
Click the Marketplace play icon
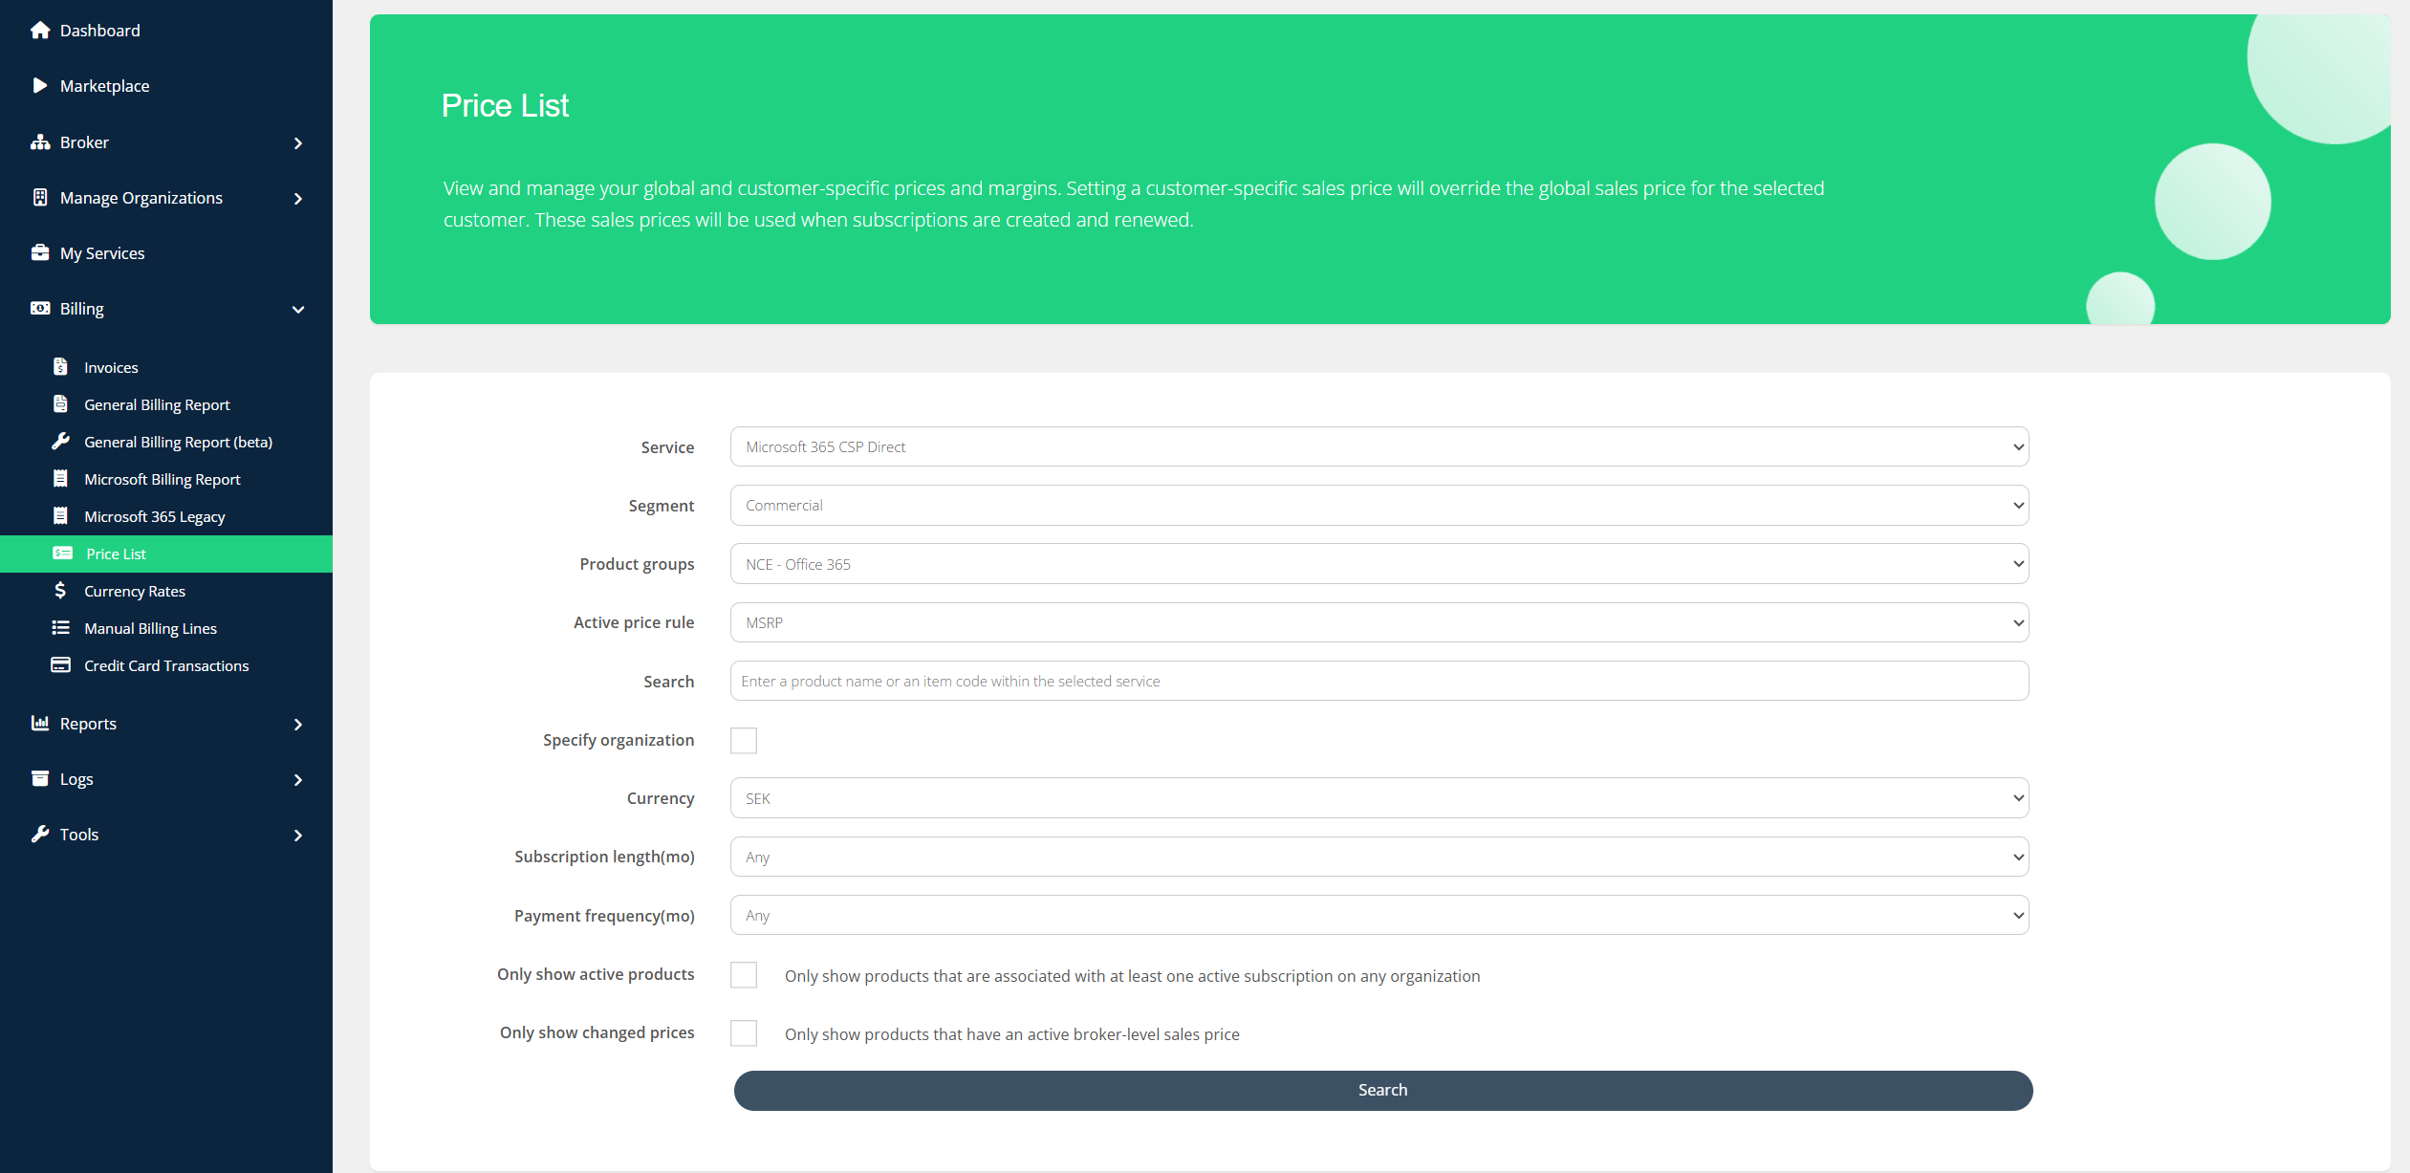[x=40, y=86]
